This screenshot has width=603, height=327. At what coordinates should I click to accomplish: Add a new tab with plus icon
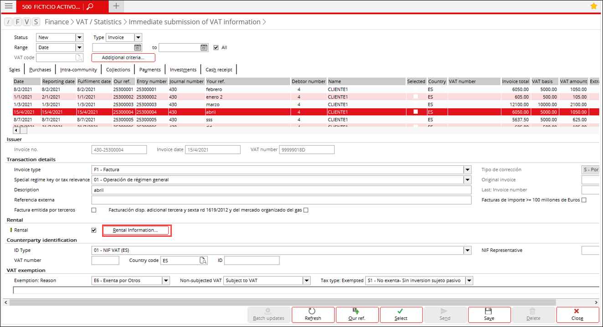coord(116,6)
